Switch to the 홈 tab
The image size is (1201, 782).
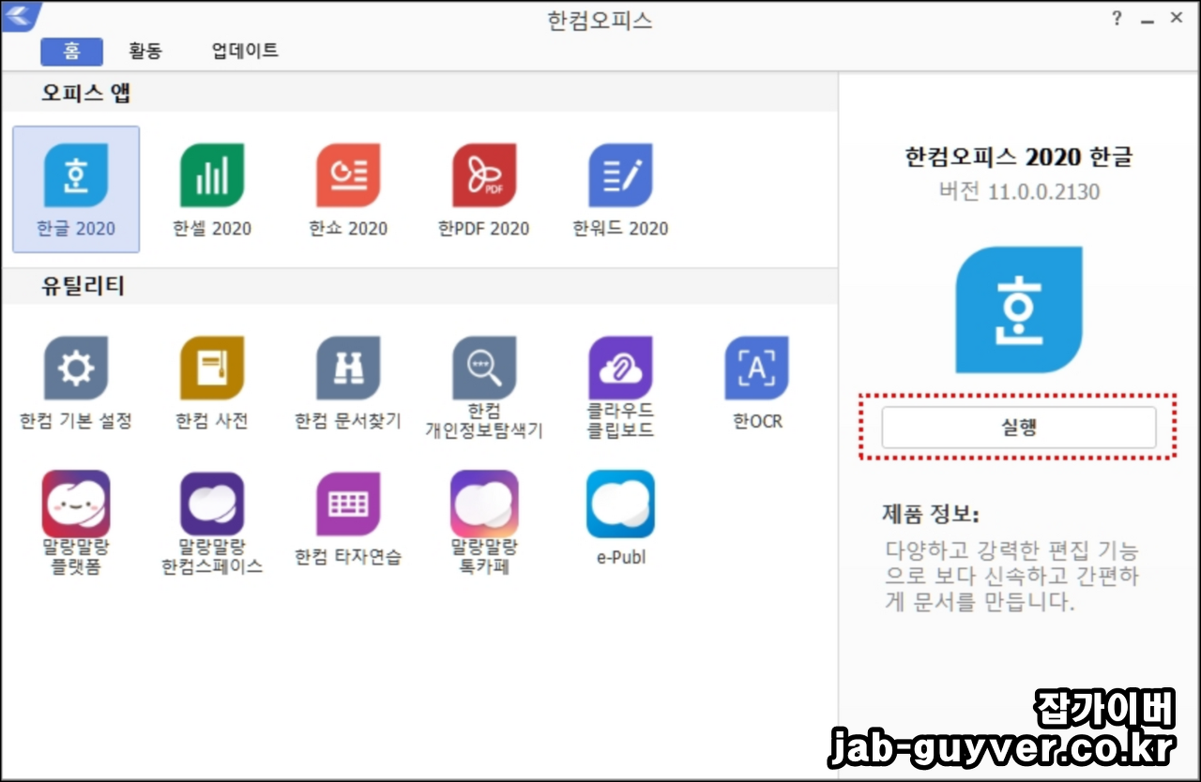[71, 51]
